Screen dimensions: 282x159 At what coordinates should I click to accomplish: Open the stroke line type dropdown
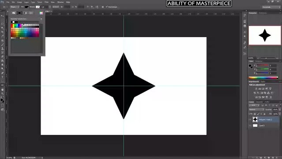56,7
